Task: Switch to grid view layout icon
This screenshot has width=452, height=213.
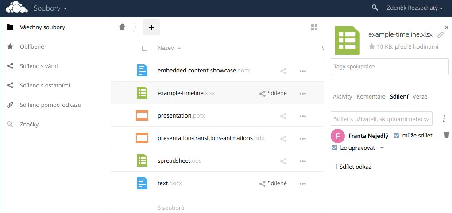Action: tap(314, 27)
